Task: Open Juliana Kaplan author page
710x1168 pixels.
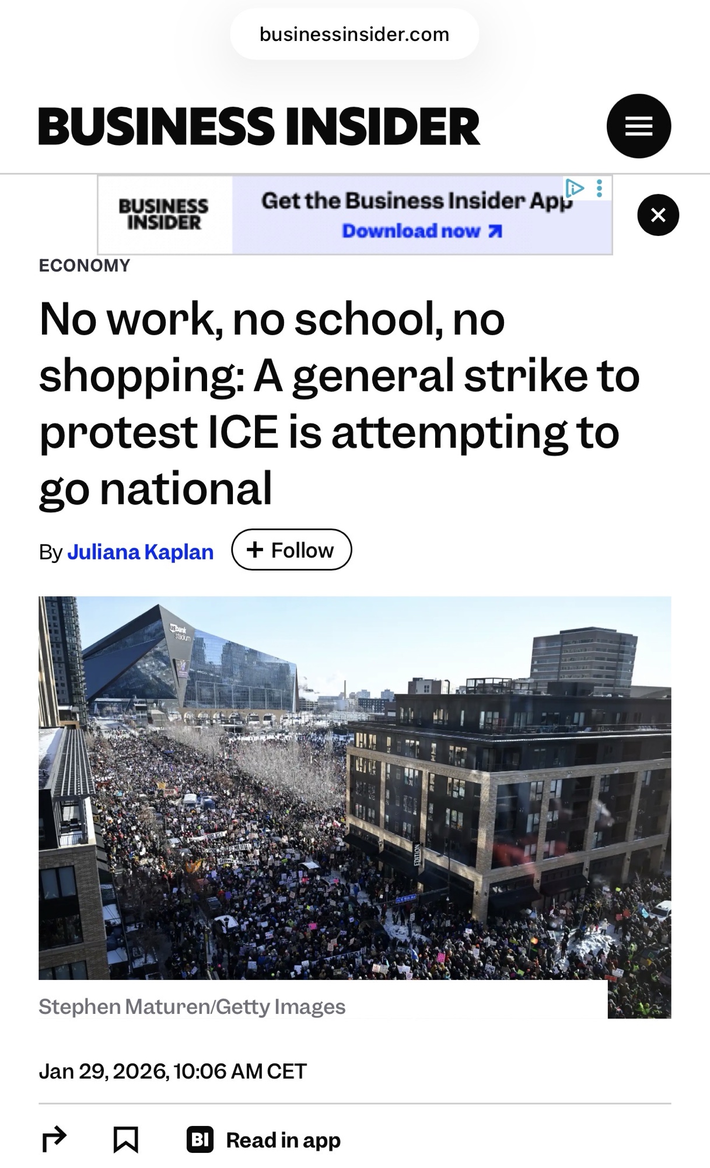Action: [x=141, y=552]
